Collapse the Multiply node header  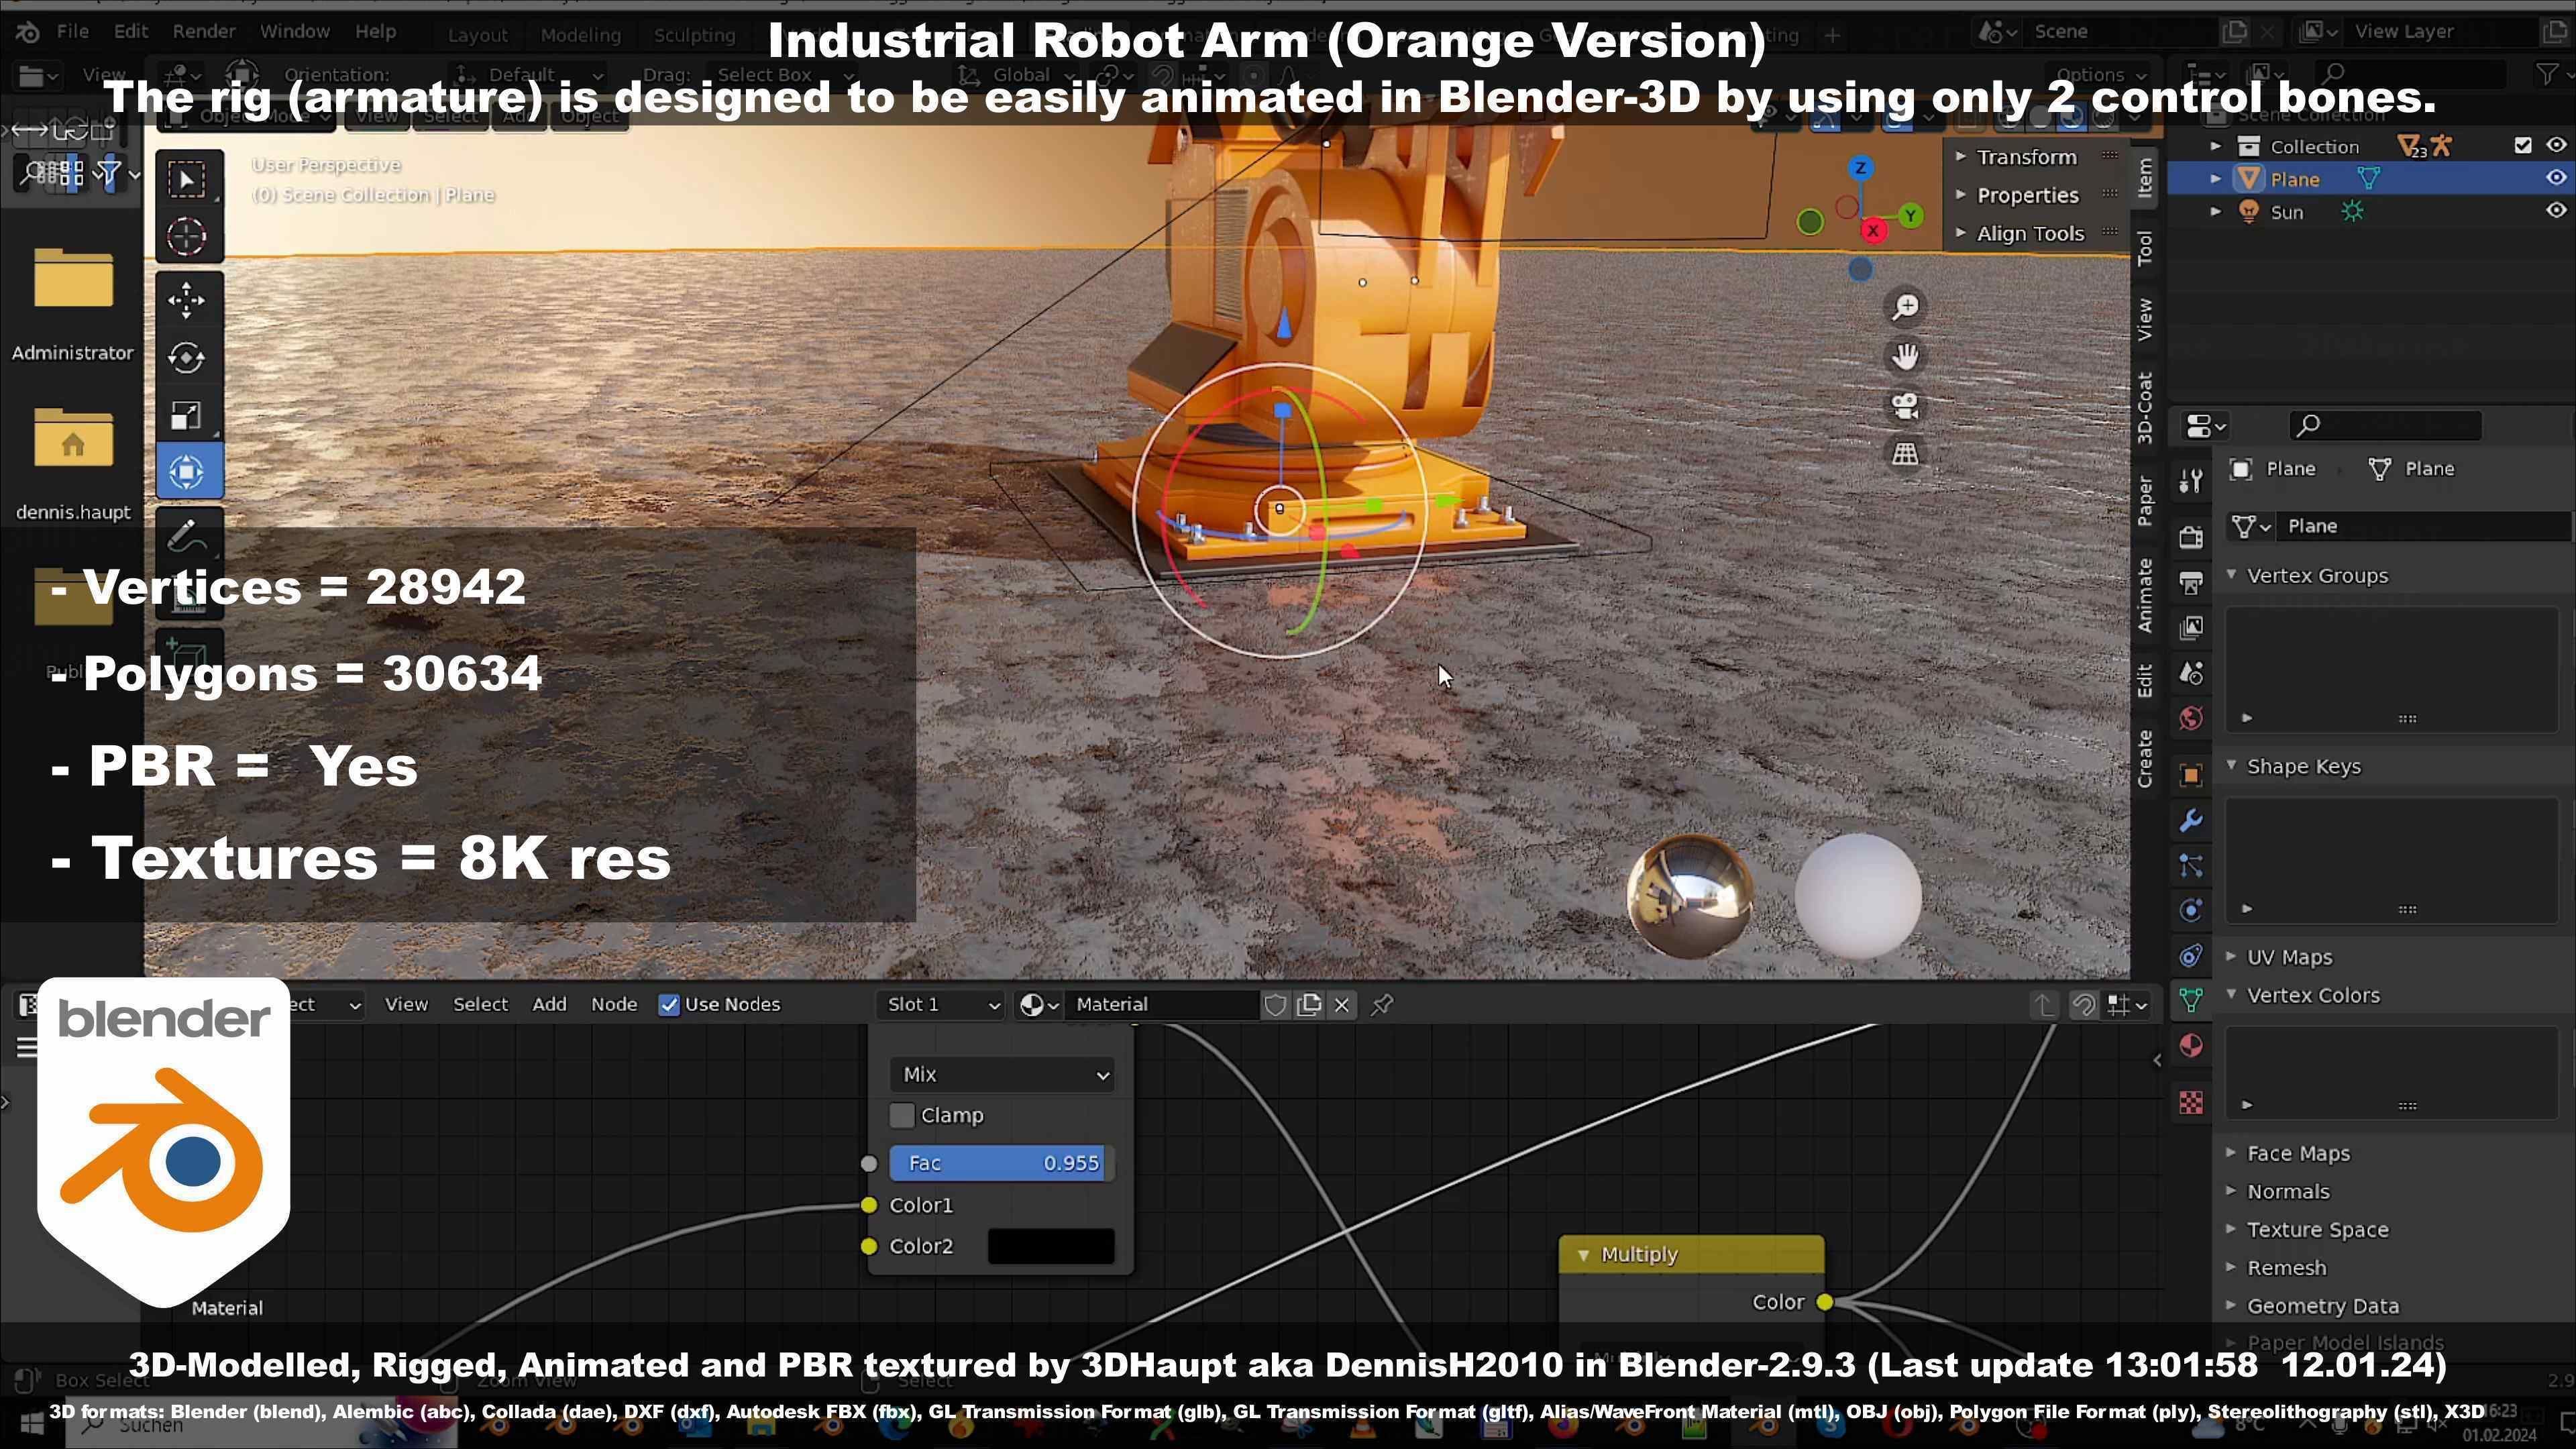click(x=1583, y=1254)
